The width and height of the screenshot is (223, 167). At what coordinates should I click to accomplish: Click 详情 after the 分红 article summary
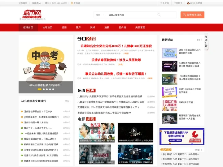[x=126, y=54]
